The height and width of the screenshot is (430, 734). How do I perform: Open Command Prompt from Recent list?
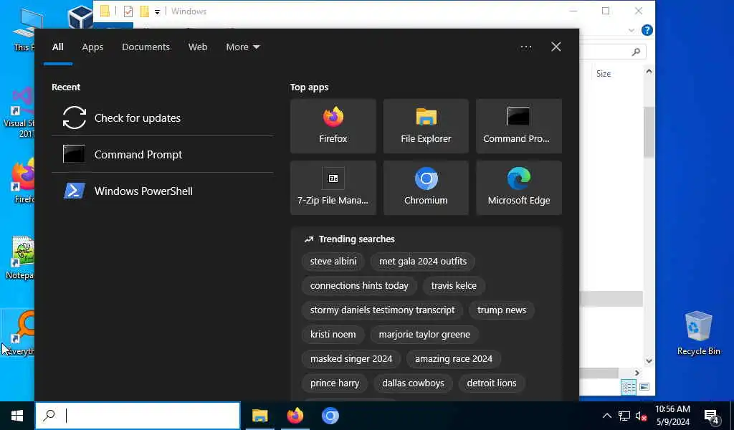pos(163,154)
